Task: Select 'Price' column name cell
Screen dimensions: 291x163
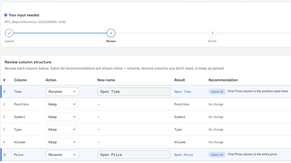Action: coord(18,155)
